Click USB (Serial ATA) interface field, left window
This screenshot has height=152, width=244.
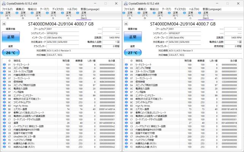pos(63,38)
